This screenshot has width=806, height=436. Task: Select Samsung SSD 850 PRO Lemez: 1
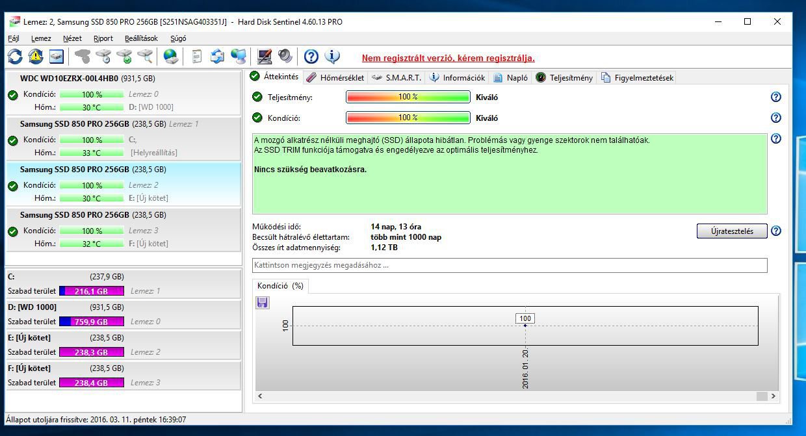click(123, 138)
